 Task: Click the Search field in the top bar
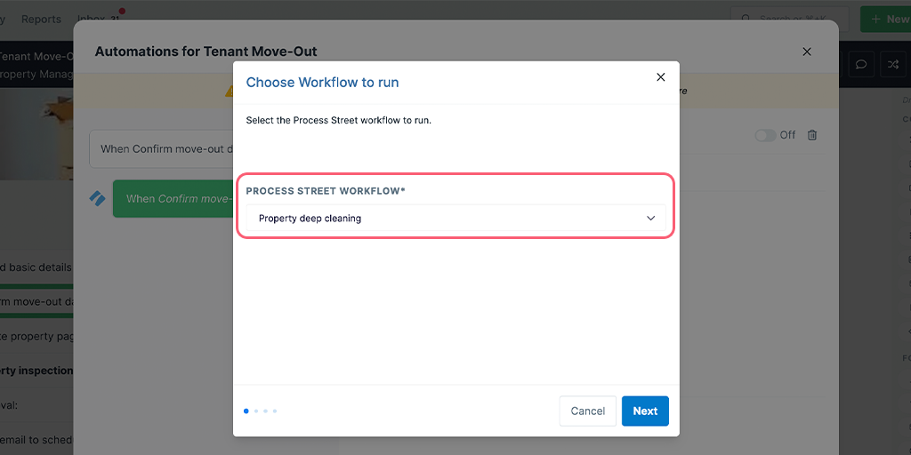click(789, 20)
